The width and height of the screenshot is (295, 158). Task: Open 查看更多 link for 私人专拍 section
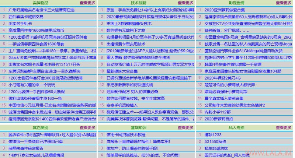[284, 128]
